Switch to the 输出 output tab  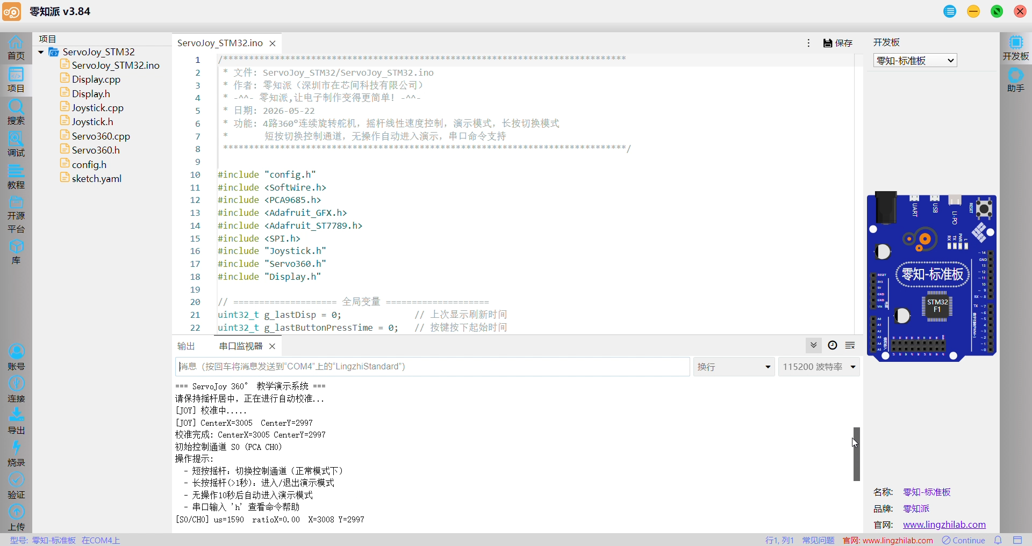(186, 346)
